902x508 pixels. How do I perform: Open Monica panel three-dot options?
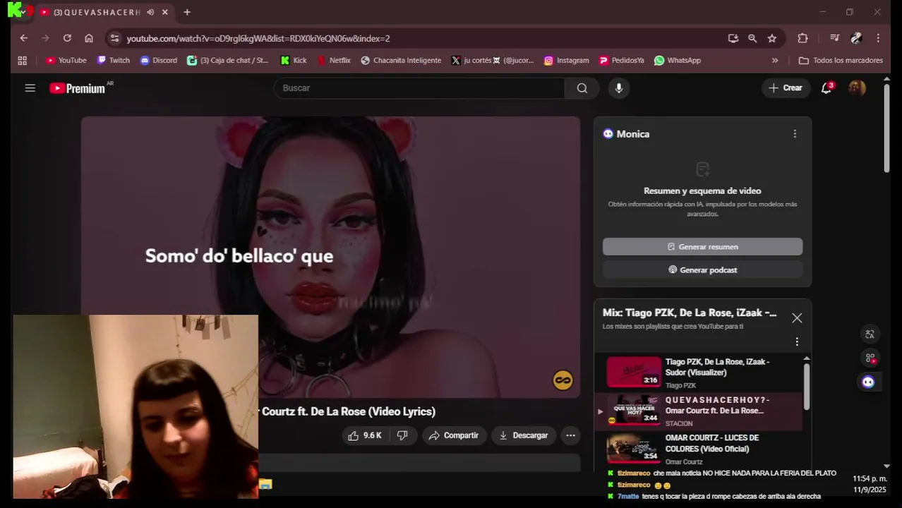(795, 134)
